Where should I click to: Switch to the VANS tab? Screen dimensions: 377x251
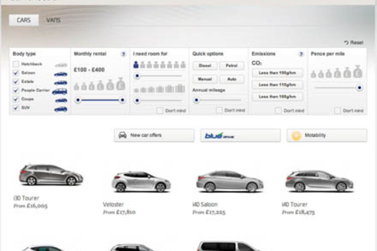tap(53, 20)
